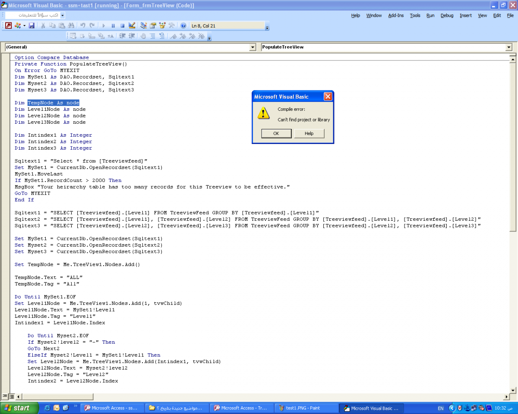The image size is (518, 414).
Task: Open the View menu
Action: coord(483,16)
